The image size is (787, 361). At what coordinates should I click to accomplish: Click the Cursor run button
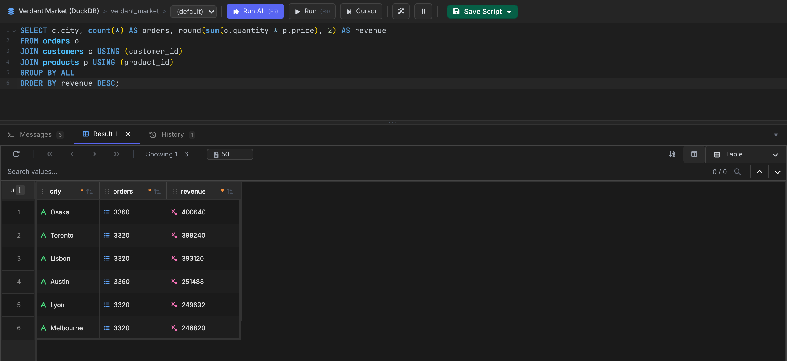361,11
